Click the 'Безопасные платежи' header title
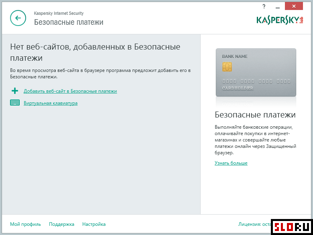This screenshot has width=313, height=235. click(69, 22)
